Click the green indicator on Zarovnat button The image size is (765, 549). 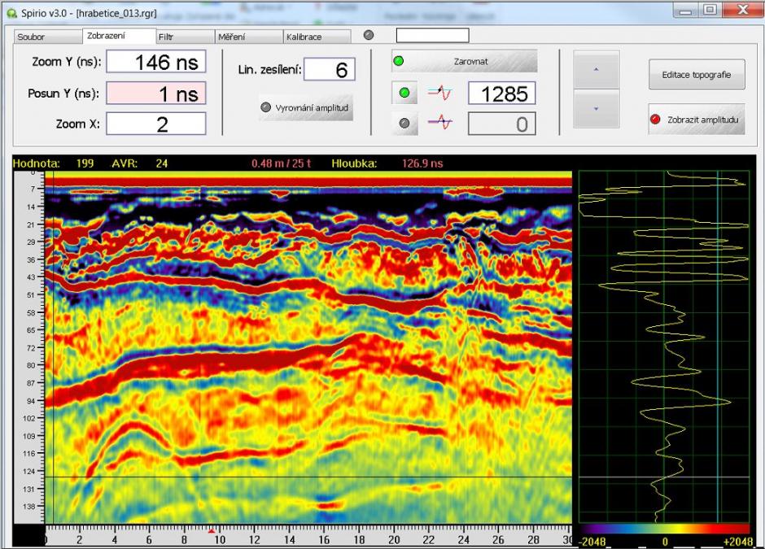(x=399, y=62)
